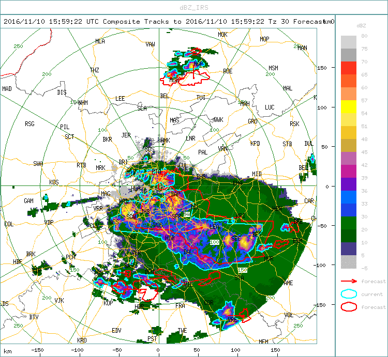This screenshot has height=357, width=388.
Task: Click the 57 value on the color scale
Action: 364,100
